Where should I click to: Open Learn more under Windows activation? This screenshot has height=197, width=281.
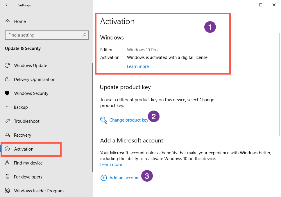138,66
